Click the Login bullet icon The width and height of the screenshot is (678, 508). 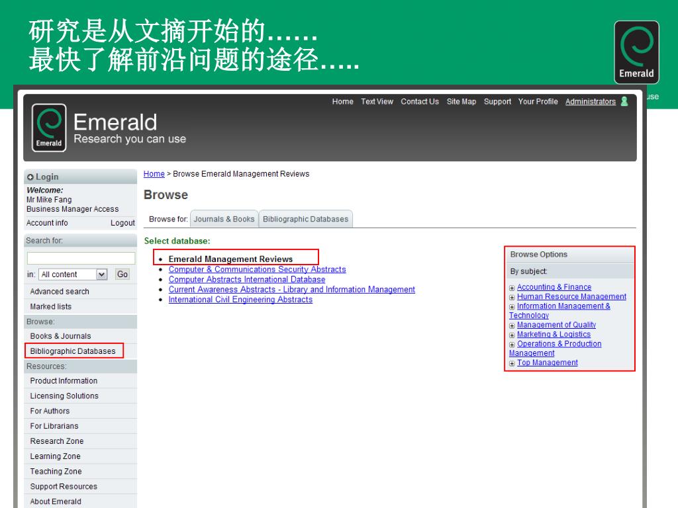[x=30, y=177]
